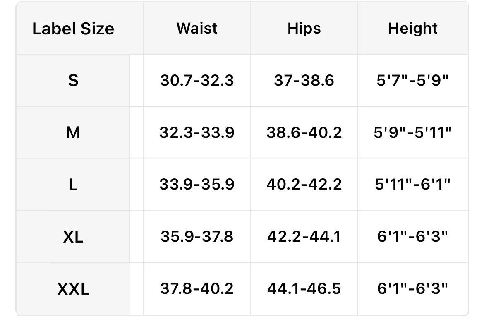Choose the L size row label
The width and height of the screenshot is (484, 317).
pos(73,185)
